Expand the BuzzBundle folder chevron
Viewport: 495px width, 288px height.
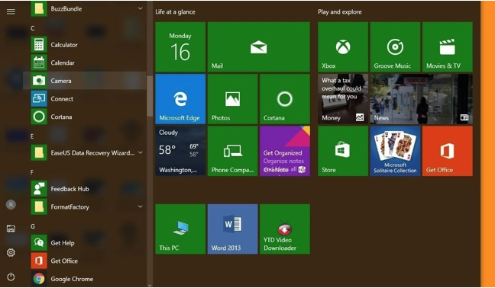click(140, 8)
